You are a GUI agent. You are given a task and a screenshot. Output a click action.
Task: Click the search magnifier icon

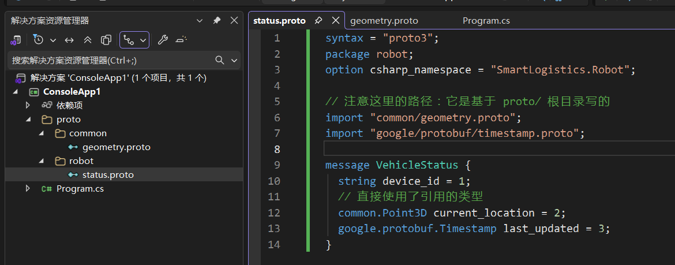[x=220, y=60]
